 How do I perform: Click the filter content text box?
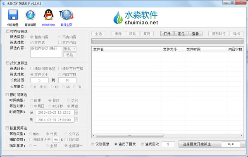tap(46, 52)
